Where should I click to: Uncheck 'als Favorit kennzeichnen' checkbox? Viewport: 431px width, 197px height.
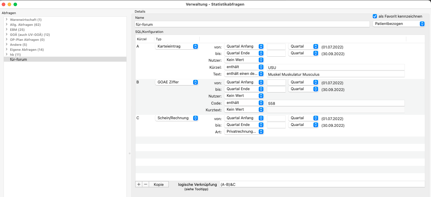click(x=375, y=16)
